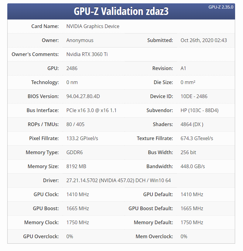
Task: Click the GPU-Z Validation zdaz3 title
Action: click(121, 11)
